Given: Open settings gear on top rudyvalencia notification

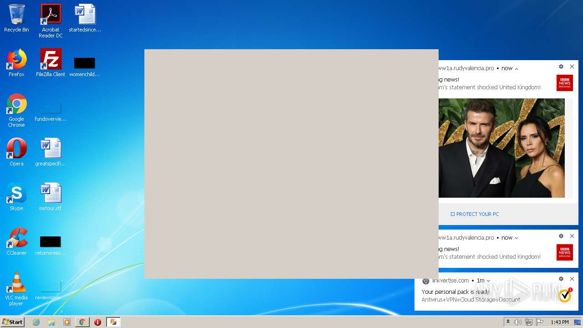Looking at the screenshot, I should (x=561, y=67).
